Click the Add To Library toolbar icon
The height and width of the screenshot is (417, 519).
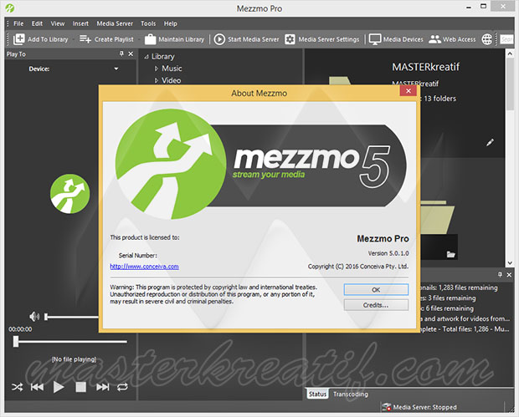pyautogui.click(x=19, y=39)
